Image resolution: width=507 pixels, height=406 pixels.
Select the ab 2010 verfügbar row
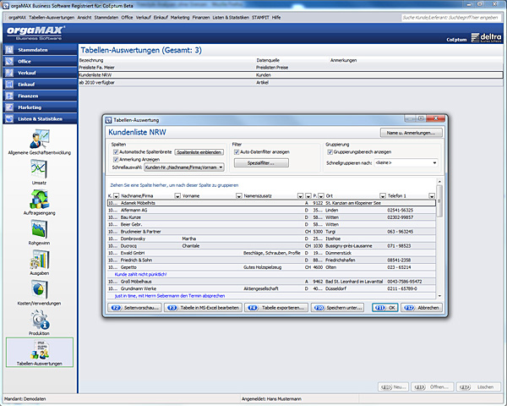tap(291, 82)
